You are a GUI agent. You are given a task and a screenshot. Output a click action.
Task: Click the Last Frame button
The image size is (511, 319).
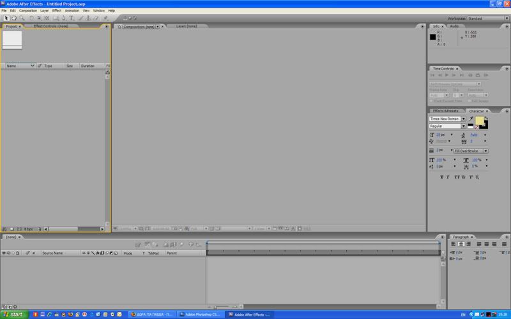point(461,75)
